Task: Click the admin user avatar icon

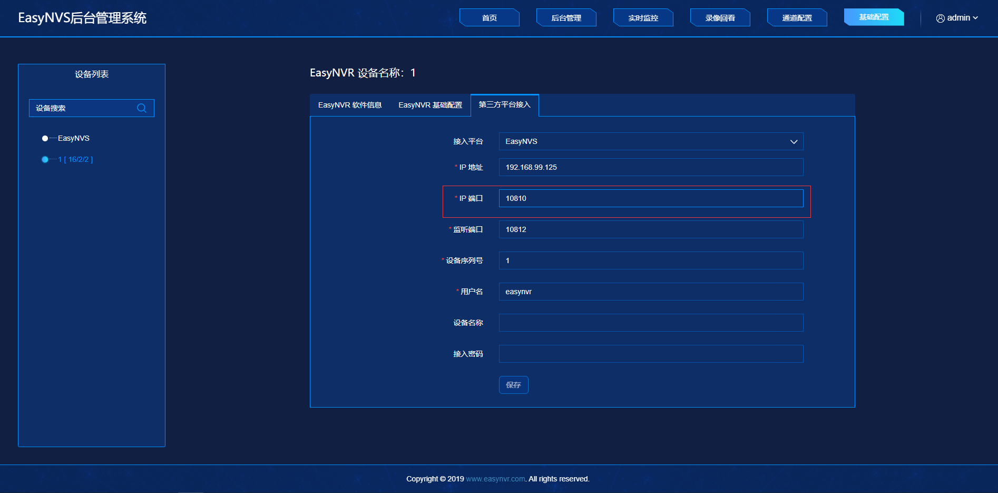Action: pyautogui.click(x=940, y=18)
